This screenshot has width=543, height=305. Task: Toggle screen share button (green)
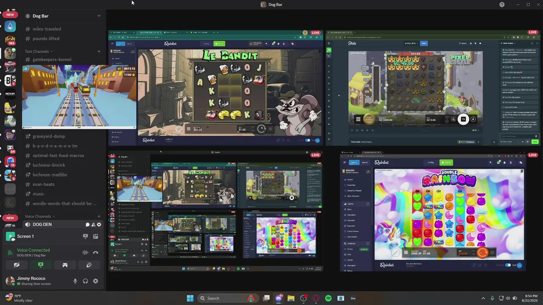(x=41, y=265)
